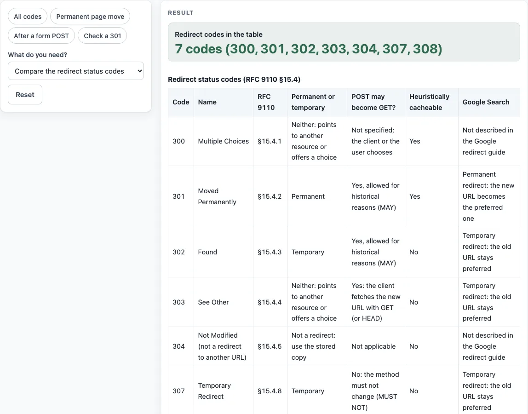Click the Google Search column header

coord(489,102)
